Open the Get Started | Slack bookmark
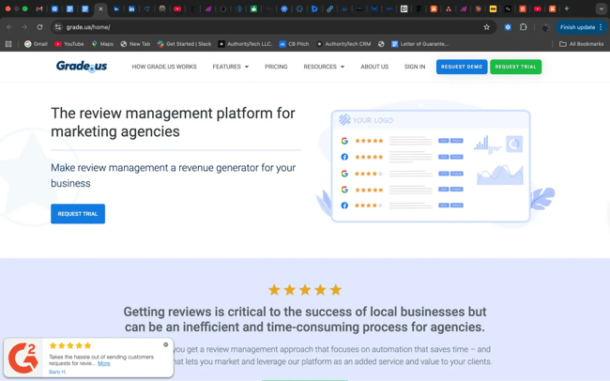610x381 pixels. point(184,44)
